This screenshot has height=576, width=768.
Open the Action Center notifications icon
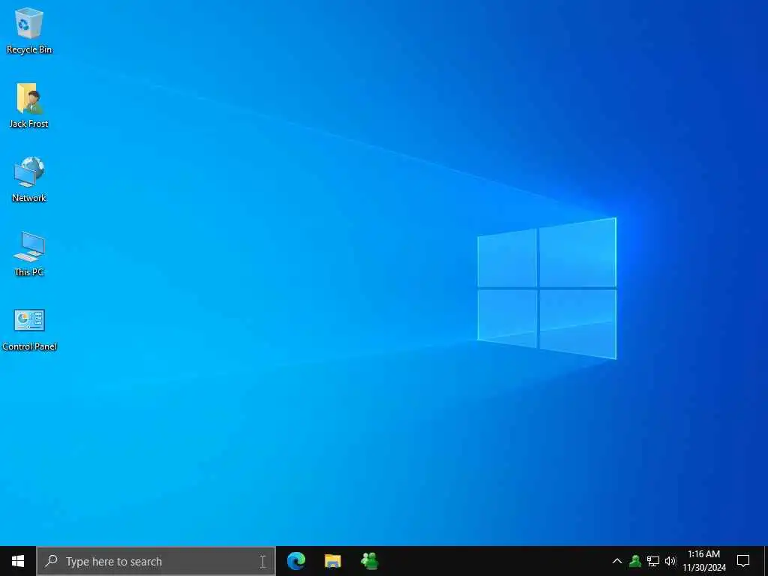(x=743, y=561)
